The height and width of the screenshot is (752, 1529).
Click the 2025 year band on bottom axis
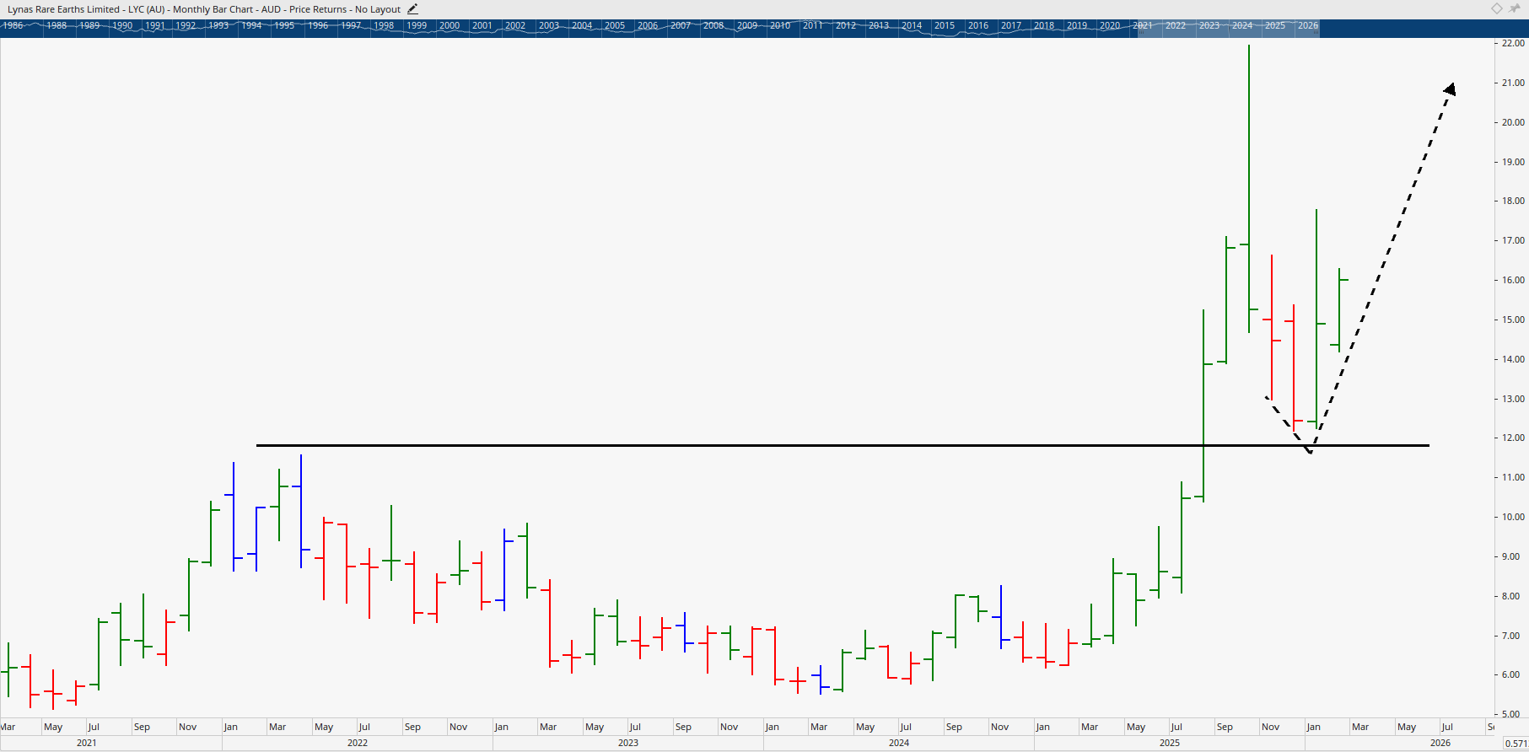1170,743
